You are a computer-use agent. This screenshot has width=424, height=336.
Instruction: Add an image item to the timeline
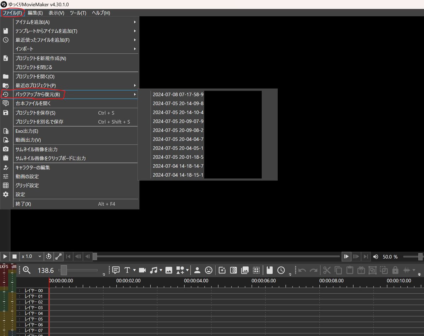click(x=169, y=270)
